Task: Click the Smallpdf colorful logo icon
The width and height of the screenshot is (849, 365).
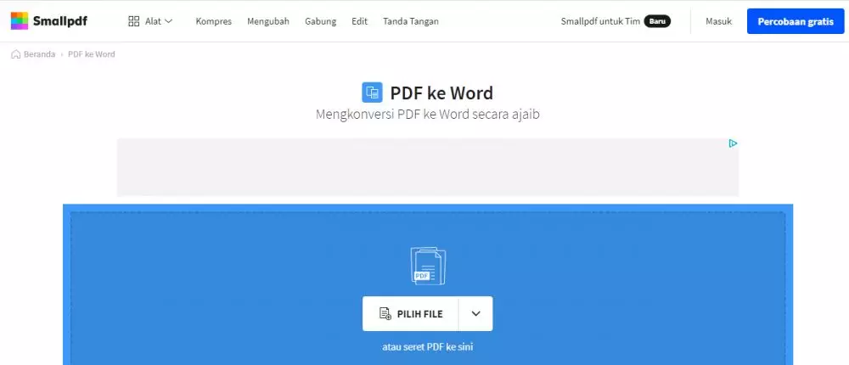Action: click(x=19, y=21)
